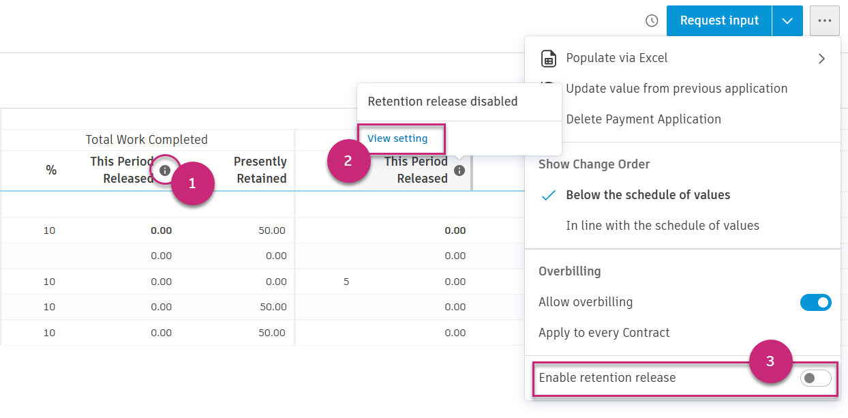Click the checkmark next to Below the schedule of values
848x418 pixels.
tap(549, 195)
